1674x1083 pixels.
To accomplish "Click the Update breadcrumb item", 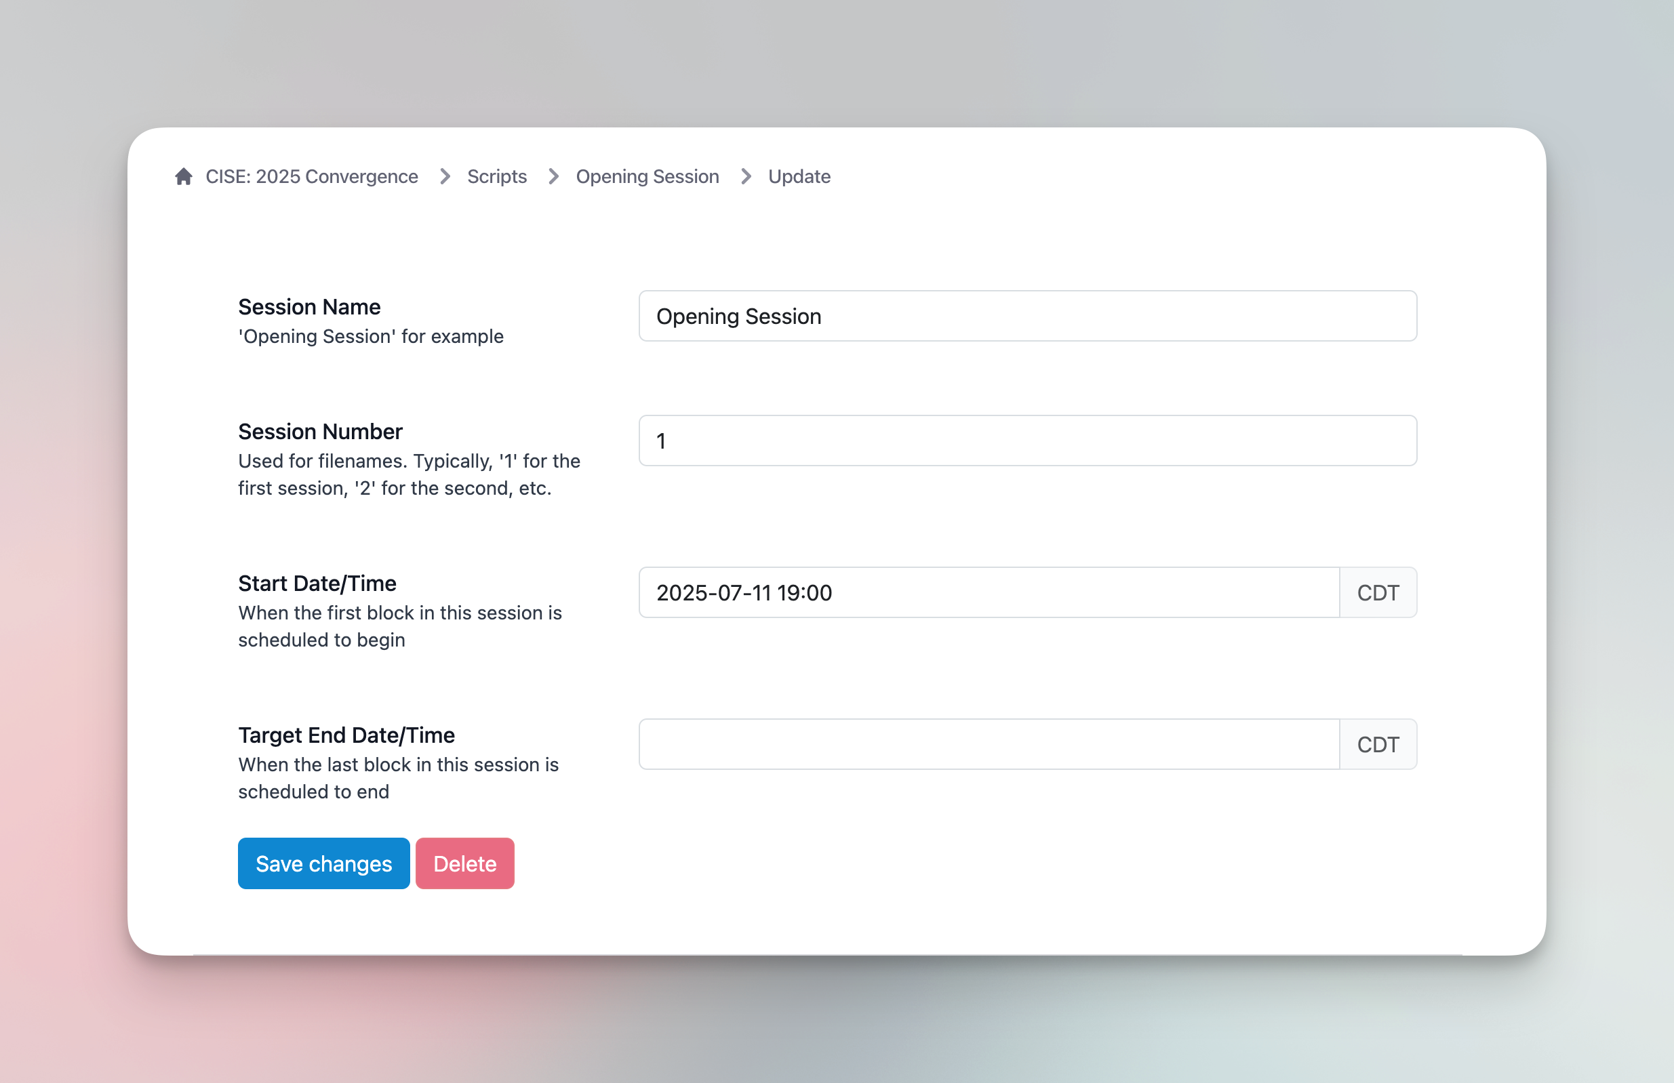I will [x=799, y=176].
